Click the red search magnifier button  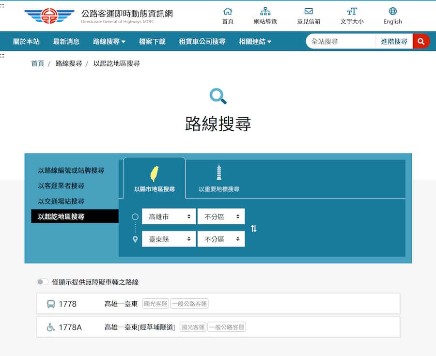pos(421,41)
